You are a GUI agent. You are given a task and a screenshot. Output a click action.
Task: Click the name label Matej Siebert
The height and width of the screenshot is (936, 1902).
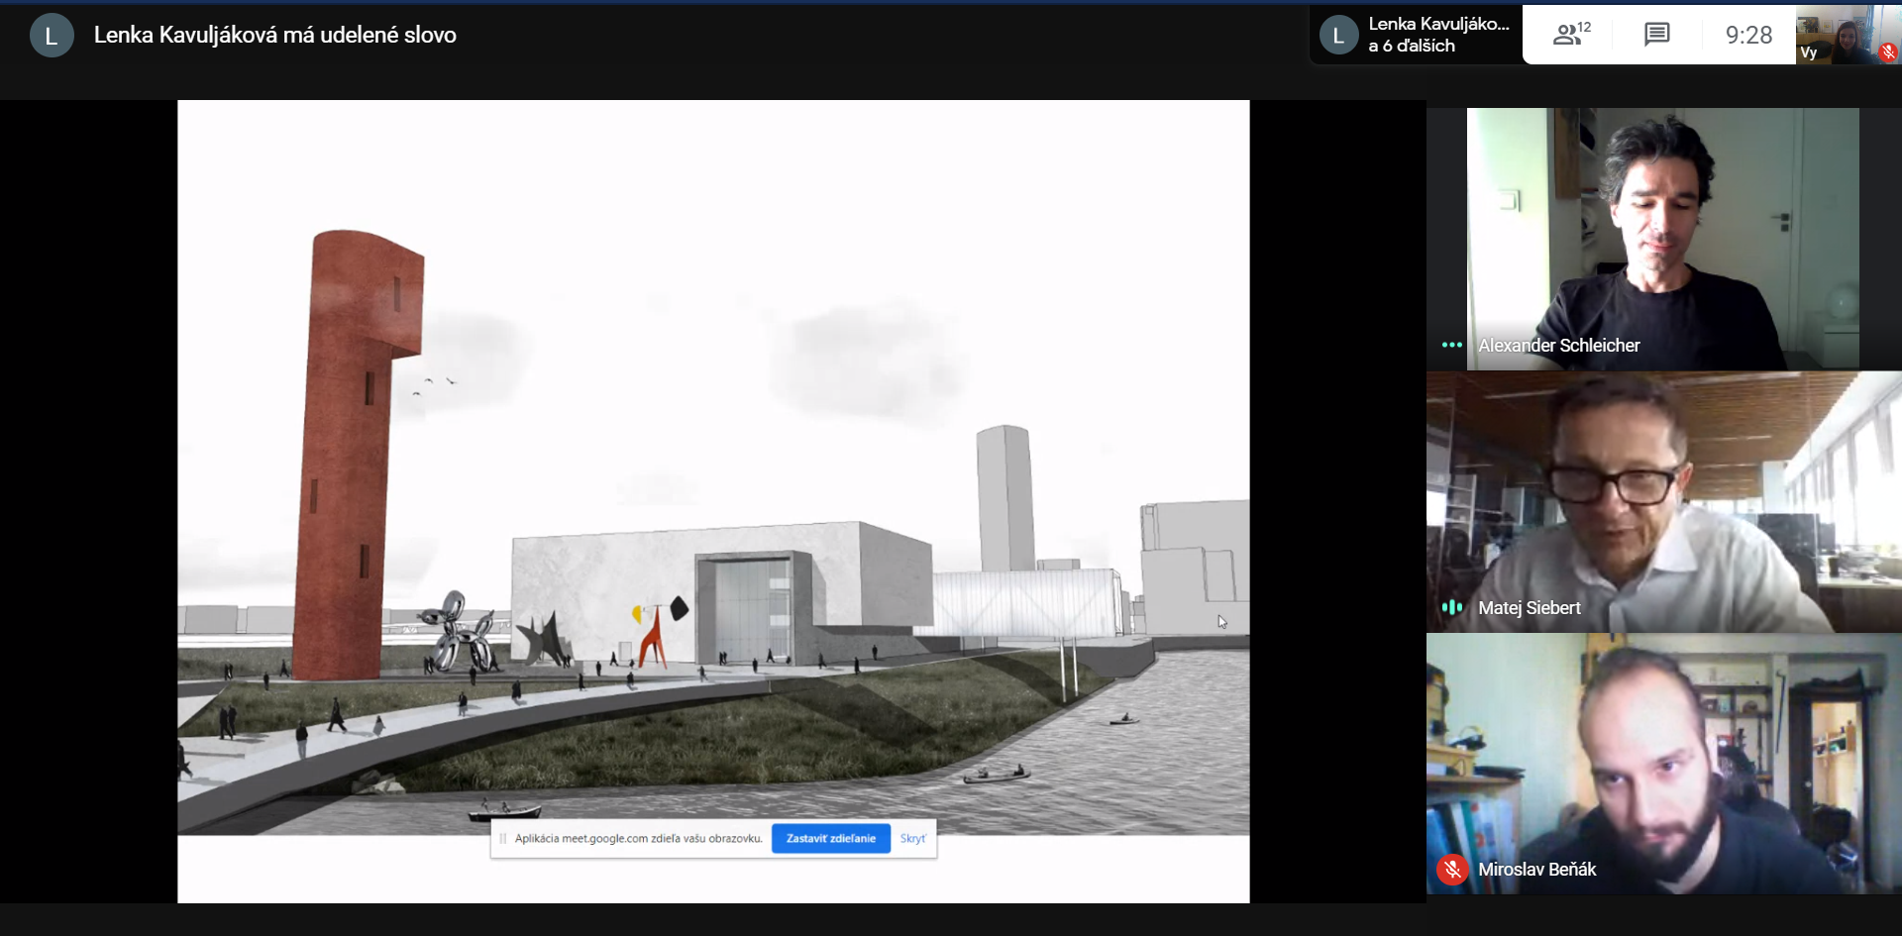point(1529,608)
